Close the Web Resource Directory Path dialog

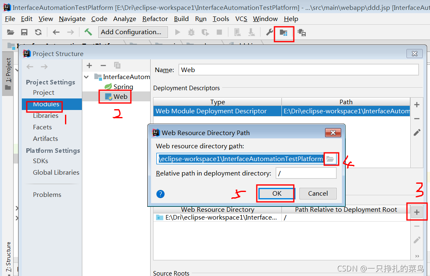(x=333, y=133)
